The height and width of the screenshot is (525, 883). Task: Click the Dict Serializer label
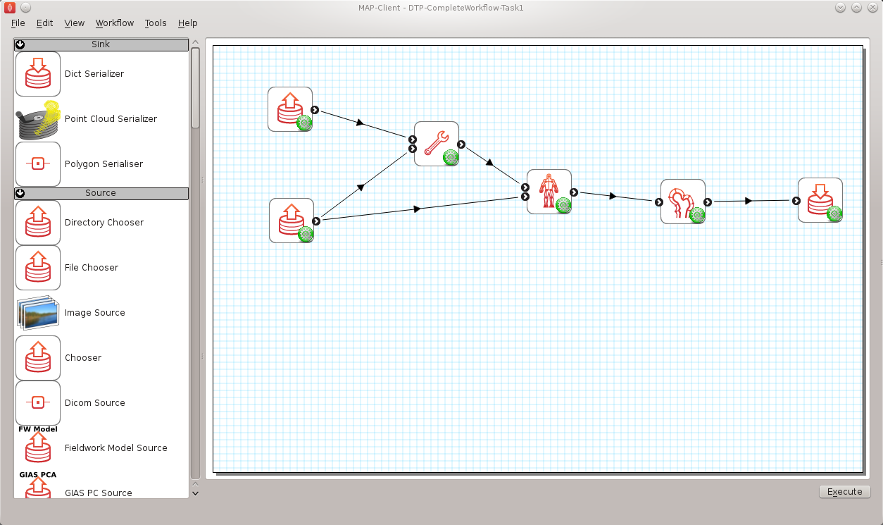[x=94, y=74]
